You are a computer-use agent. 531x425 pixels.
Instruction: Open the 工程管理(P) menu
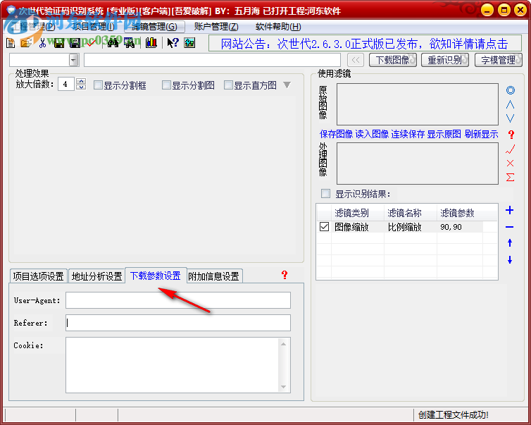click(x=33, y=27)
